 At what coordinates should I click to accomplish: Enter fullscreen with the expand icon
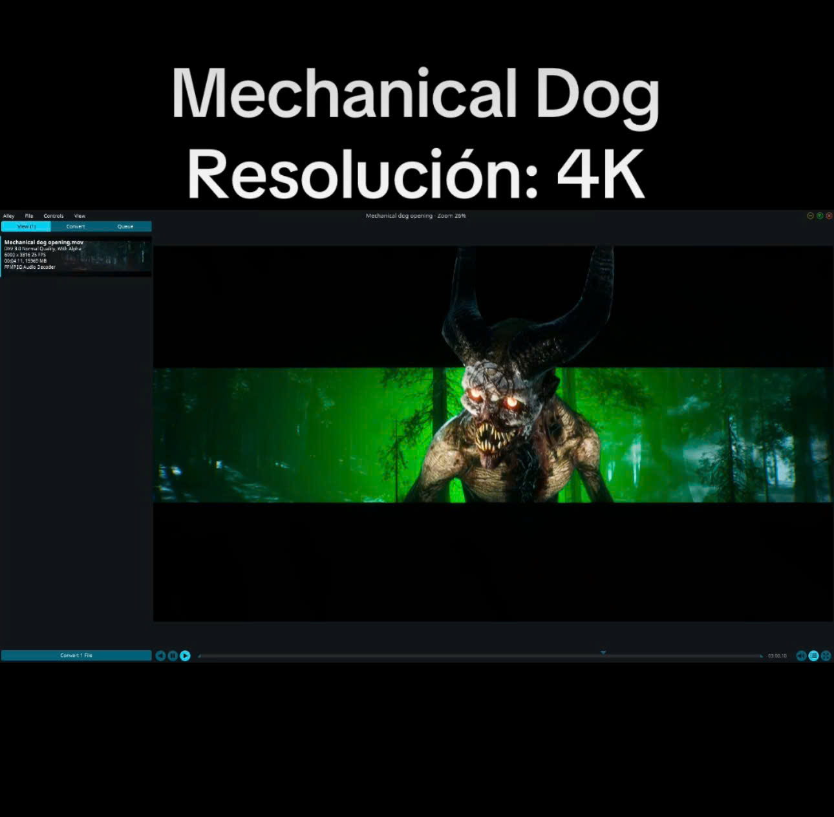click(826, 655)
